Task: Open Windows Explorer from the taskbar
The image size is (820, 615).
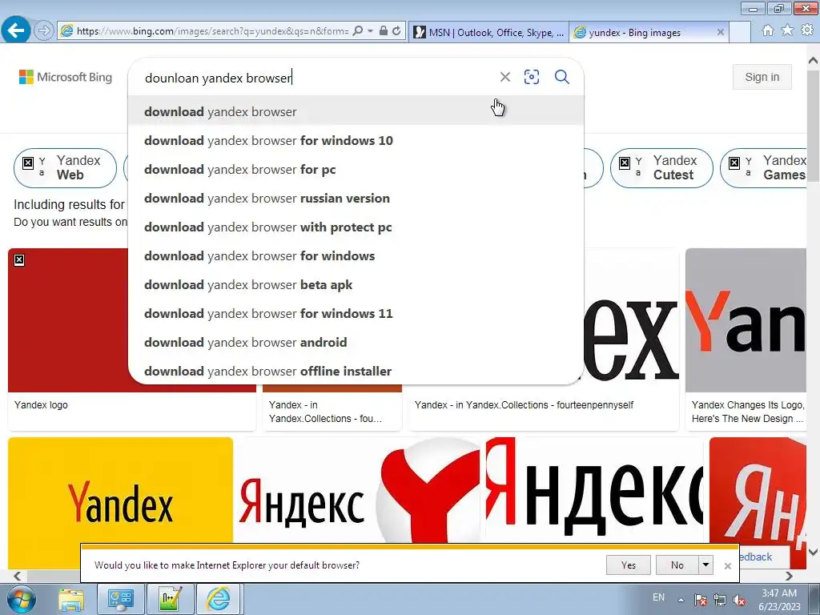Action: click(71, 599)
